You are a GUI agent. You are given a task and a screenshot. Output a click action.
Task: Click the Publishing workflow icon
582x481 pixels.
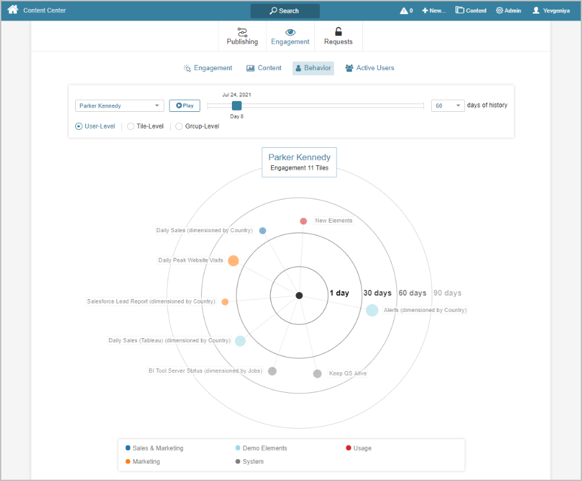coord(242,32)
